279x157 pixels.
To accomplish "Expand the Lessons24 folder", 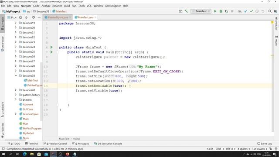I will [16, 47].
